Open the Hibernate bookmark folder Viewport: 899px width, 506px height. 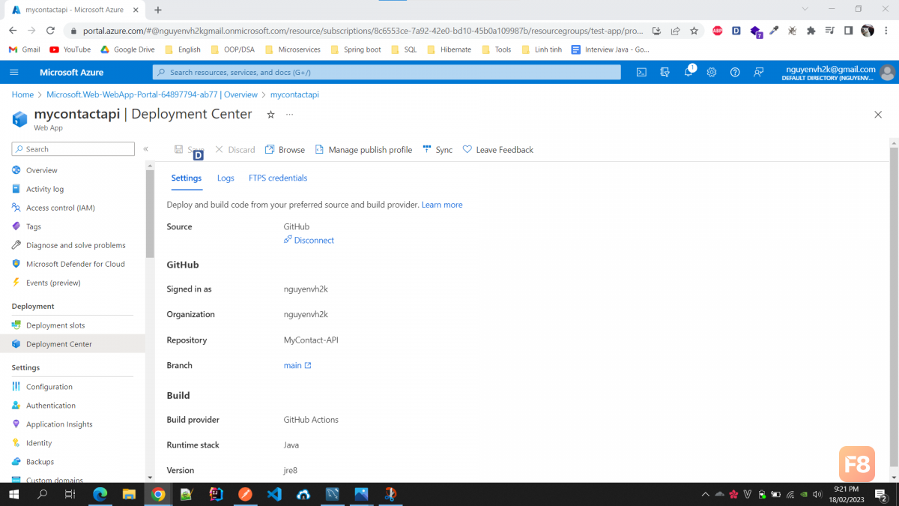pos(449,49)
